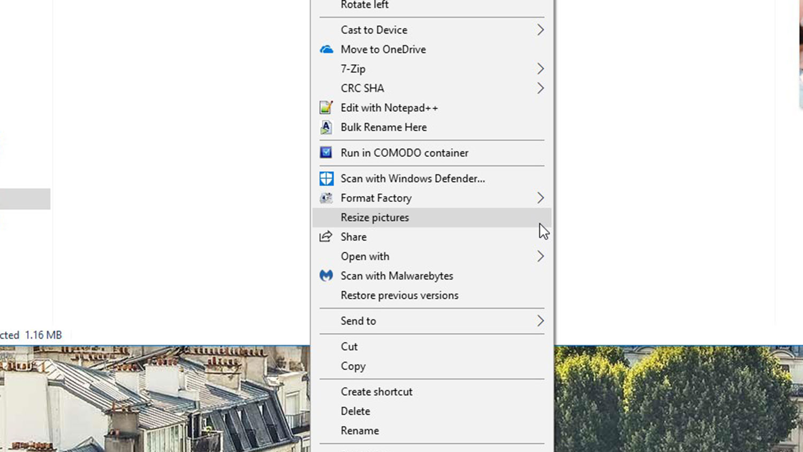The image size is (803, 452).
Task: Expand the Send to submenu arrow
Action: pos(540,321)
